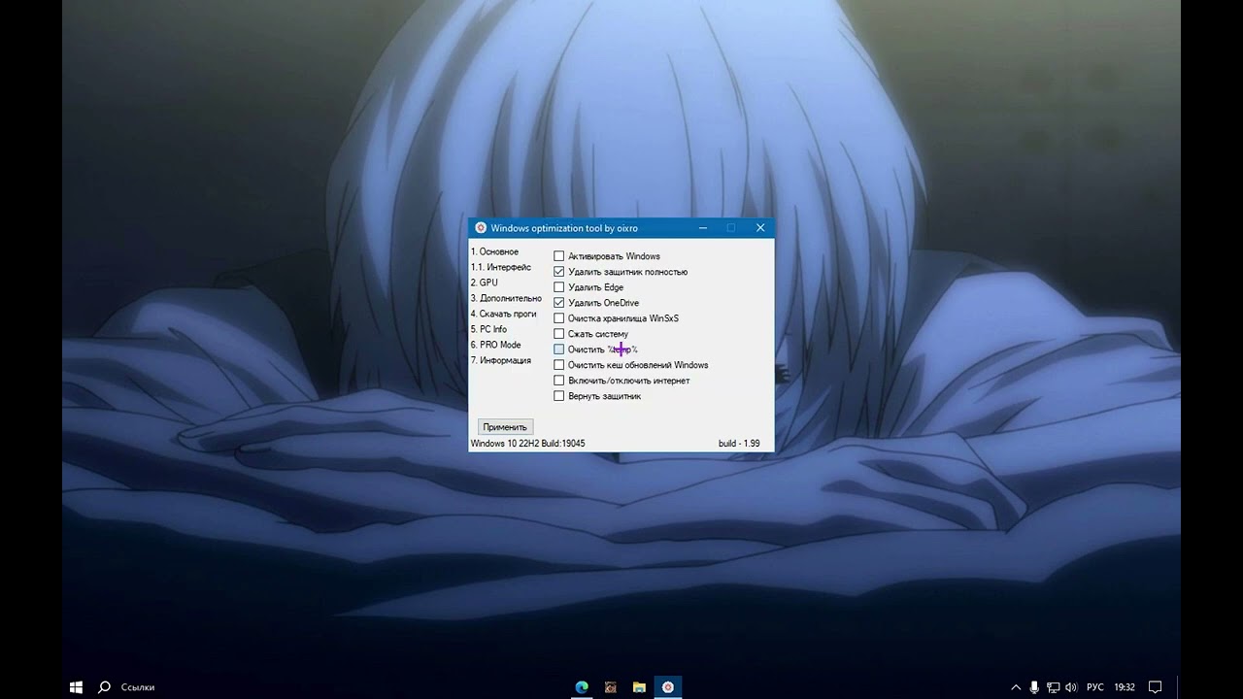Screen dimensions: 1243x699
Task: Open the clock showing 19:32
Action: click(x=1125, y=687)
